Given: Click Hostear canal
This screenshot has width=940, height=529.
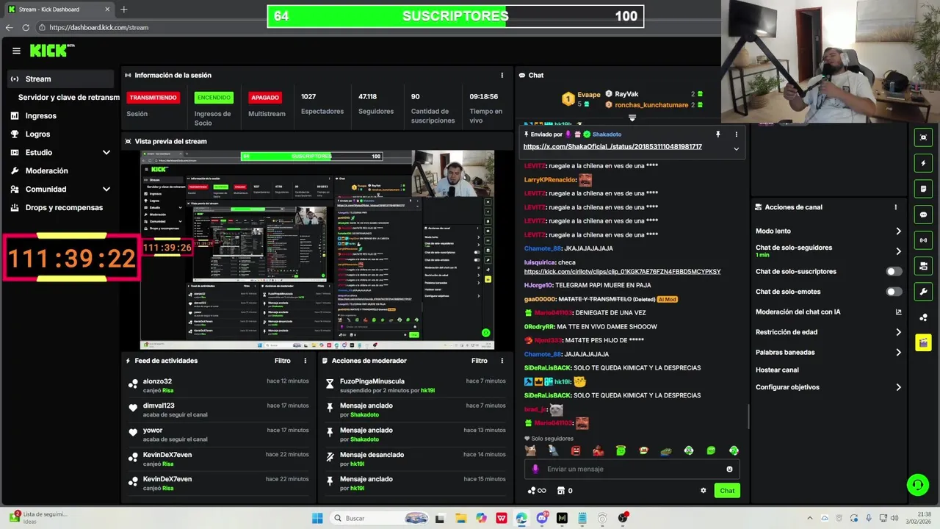Looking at the screenshot, I should [x=777, y=370].
